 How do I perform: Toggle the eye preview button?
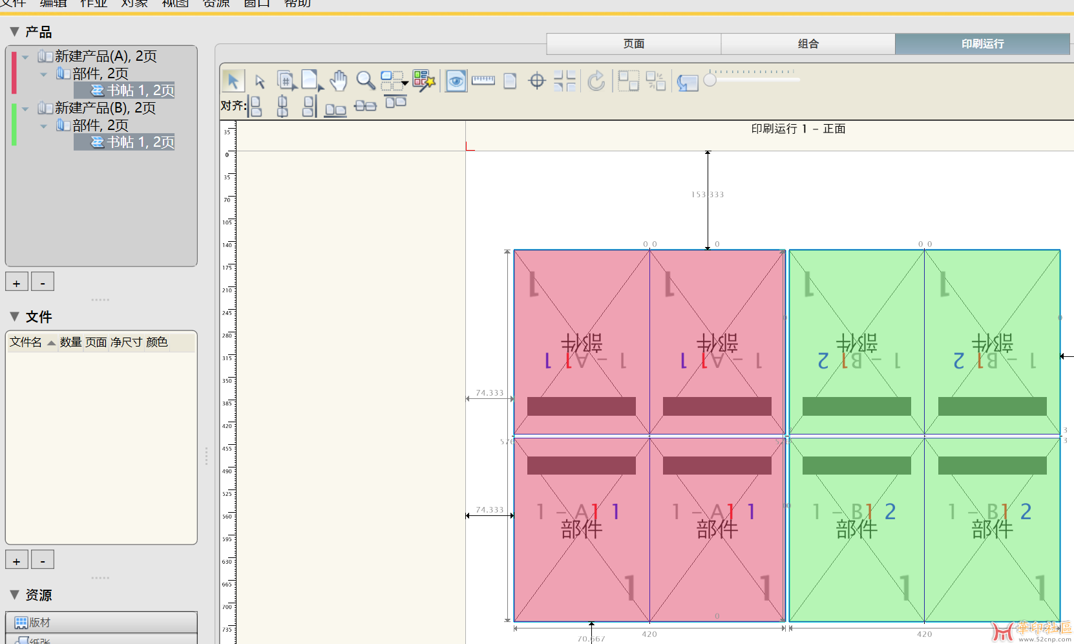(456, 81)
